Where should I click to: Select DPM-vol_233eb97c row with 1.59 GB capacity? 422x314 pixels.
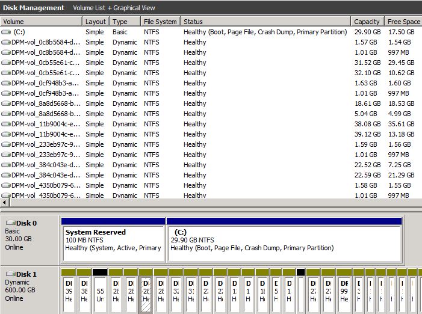(211, 144)
